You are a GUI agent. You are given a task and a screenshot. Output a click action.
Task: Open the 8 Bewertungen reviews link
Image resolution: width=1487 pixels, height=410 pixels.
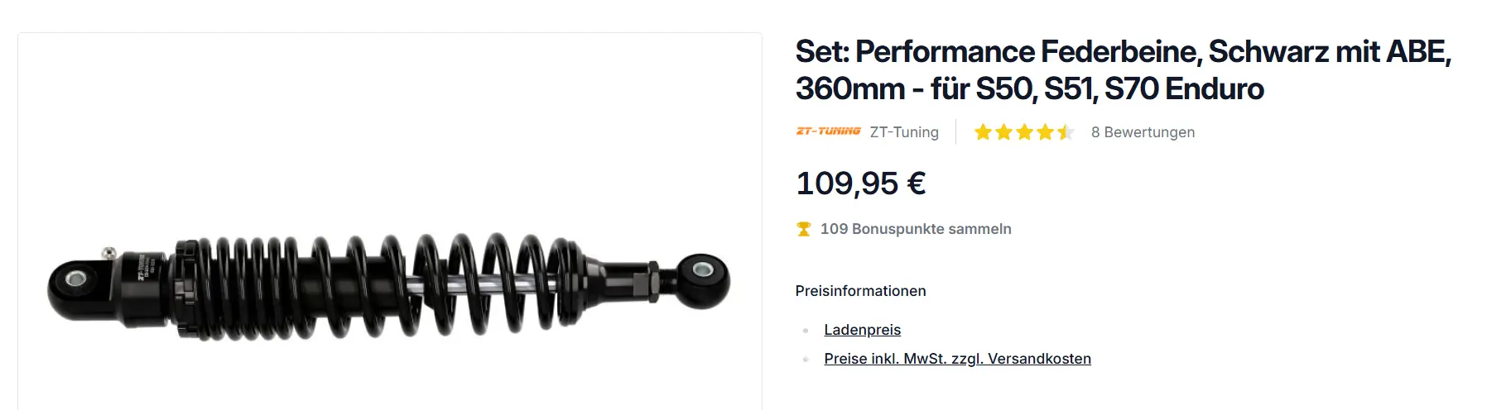point(1143,132)
